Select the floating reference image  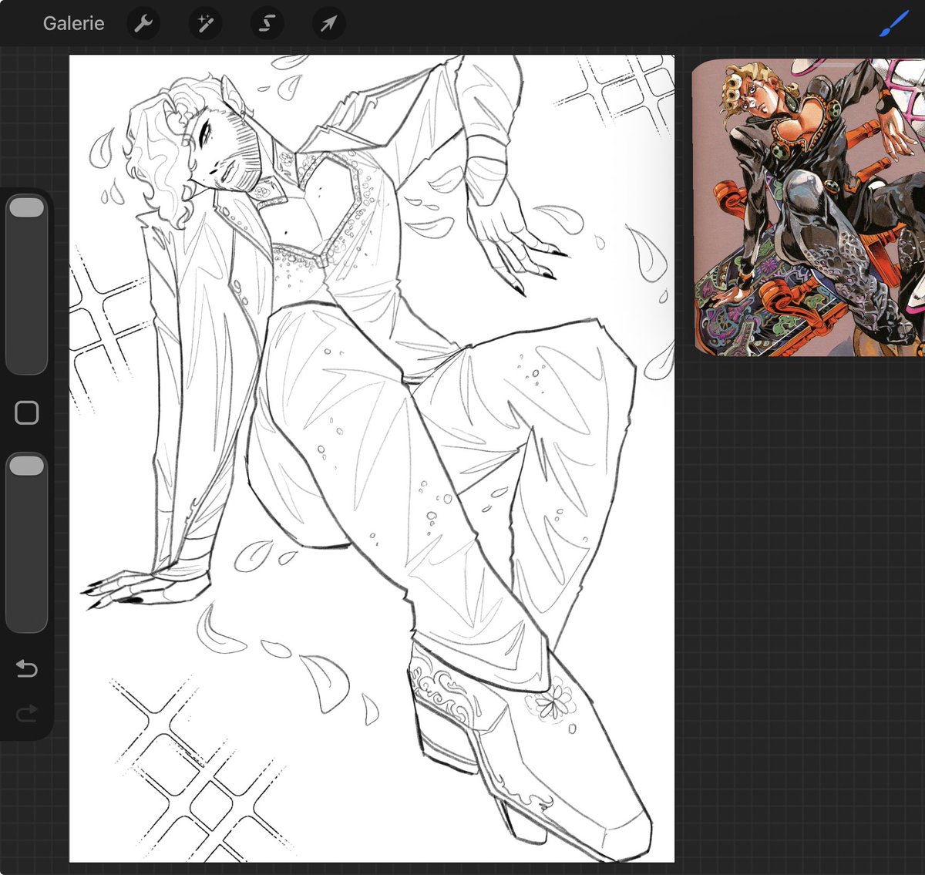809,207
